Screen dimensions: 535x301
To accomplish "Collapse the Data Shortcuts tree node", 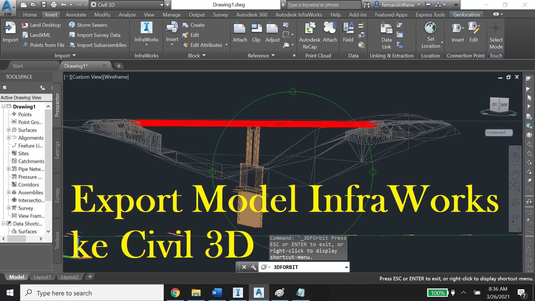I will [x=4, y=224].
